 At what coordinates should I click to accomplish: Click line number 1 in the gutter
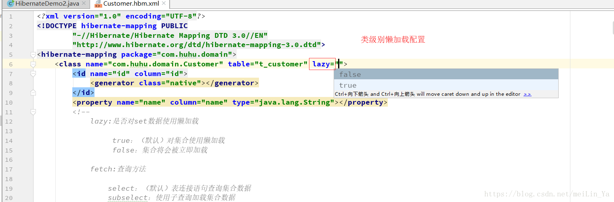11,16
